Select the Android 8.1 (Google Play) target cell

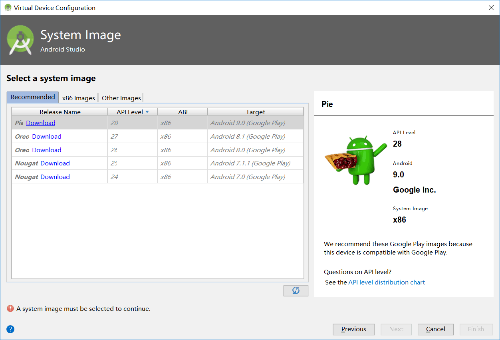(x=256, y=136)
